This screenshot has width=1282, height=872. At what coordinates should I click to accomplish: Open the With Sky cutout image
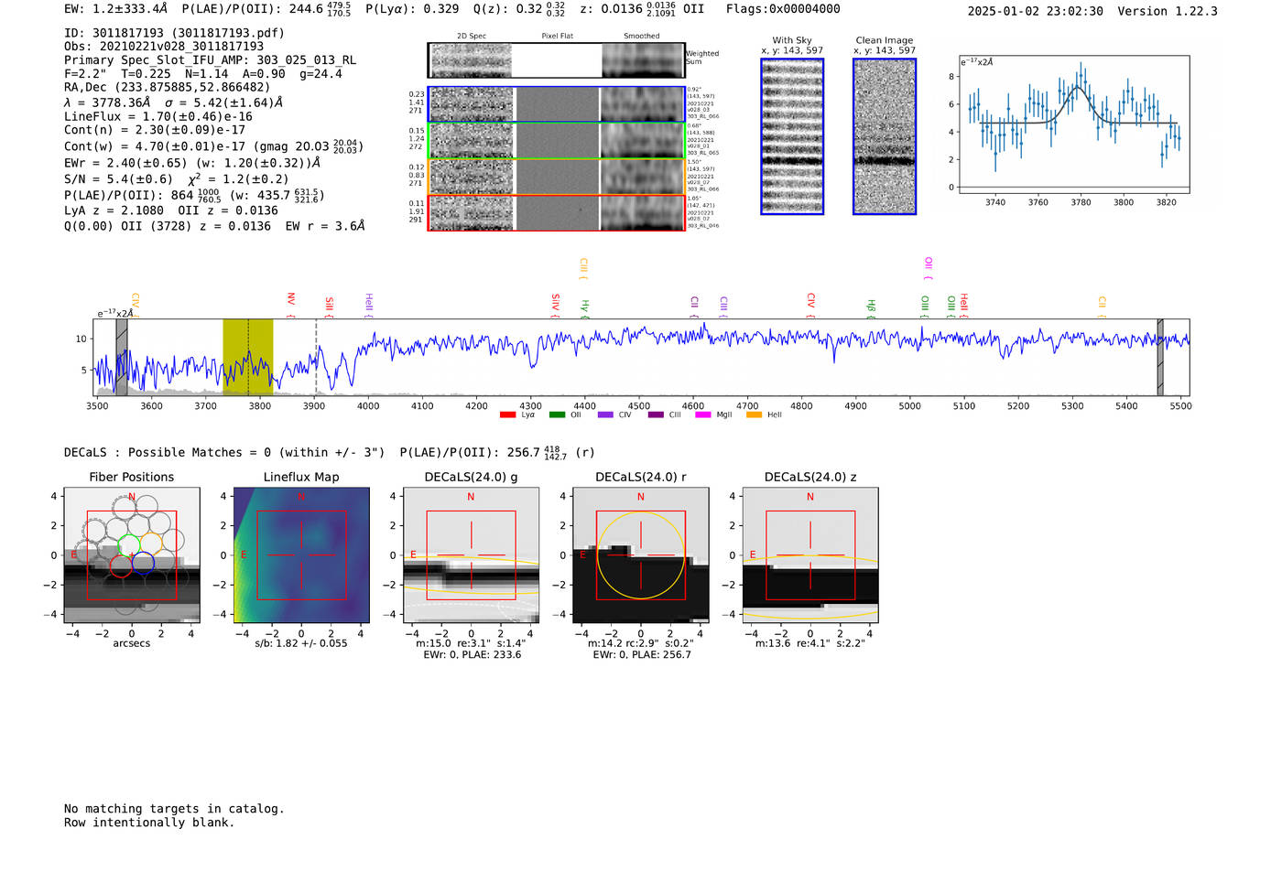click(x=792, y=136)
